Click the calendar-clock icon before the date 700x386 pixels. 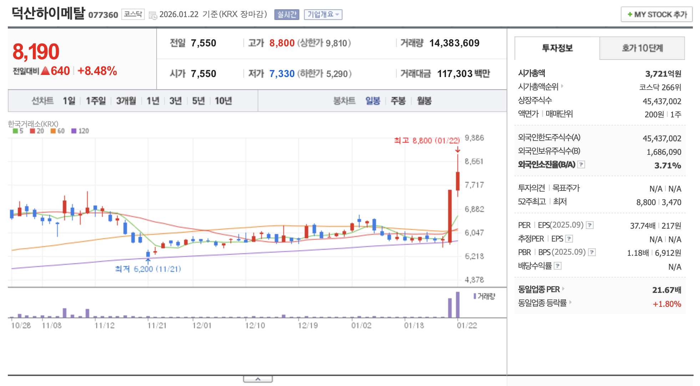[x=153, y=15]
